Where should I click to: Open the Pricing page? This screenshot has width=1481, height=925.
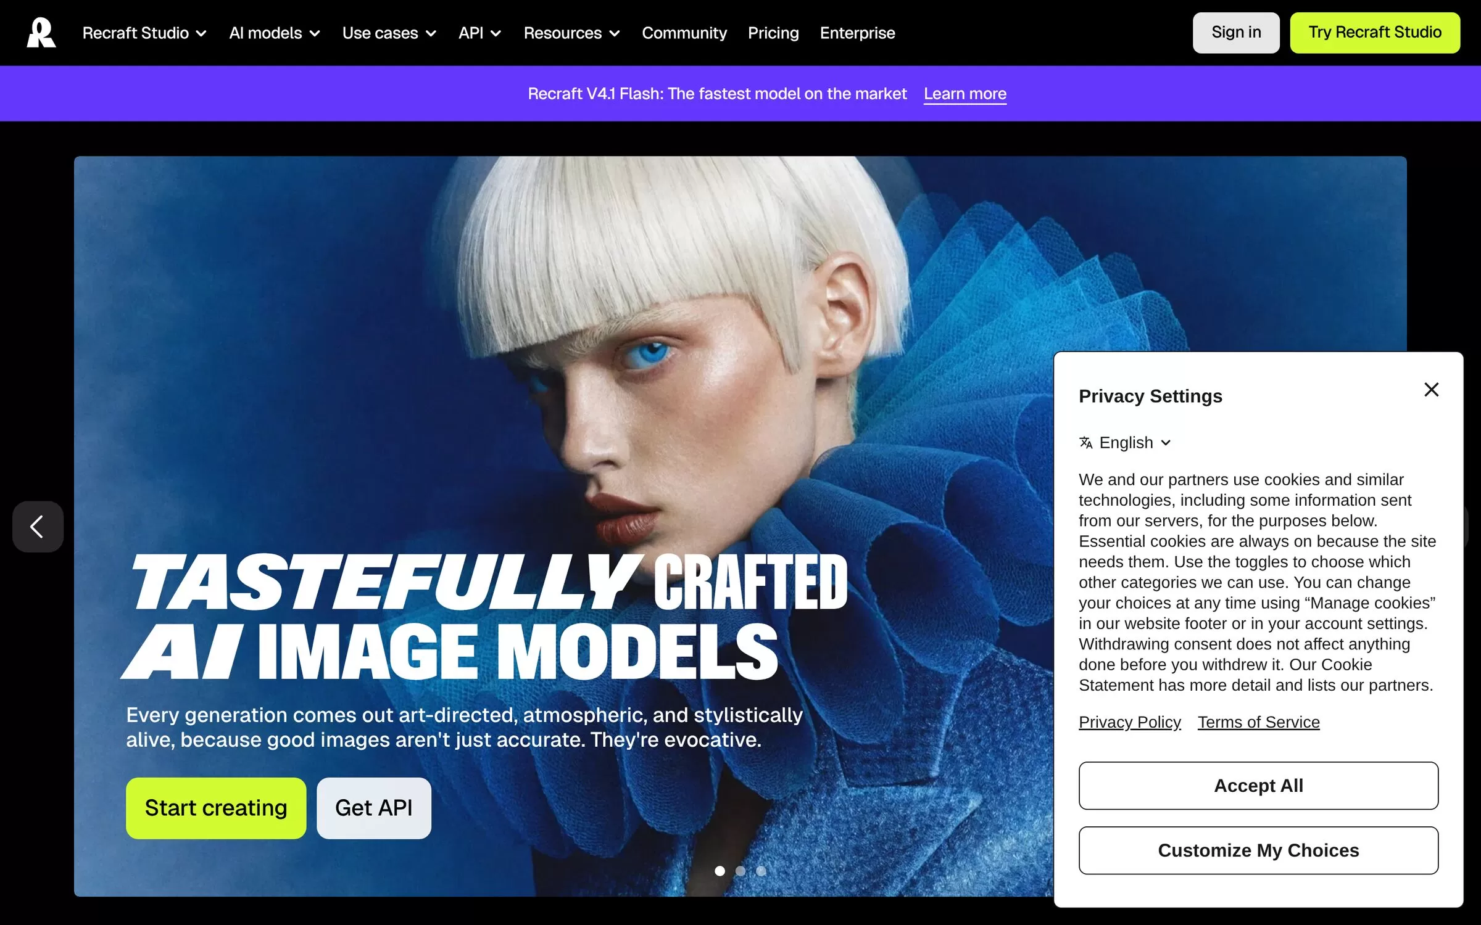click(773, 33)
